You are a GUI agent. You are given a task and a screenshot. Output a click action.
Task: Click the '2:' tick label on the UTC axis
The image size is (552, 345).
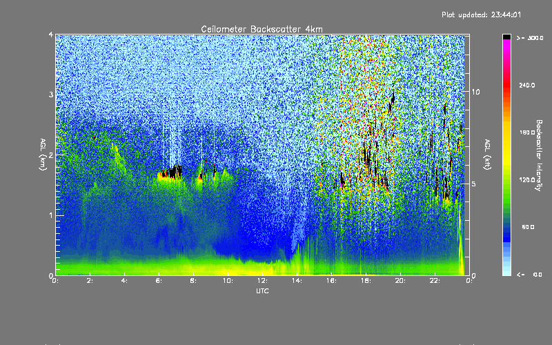pyautogui.click(x=90, y=281)
